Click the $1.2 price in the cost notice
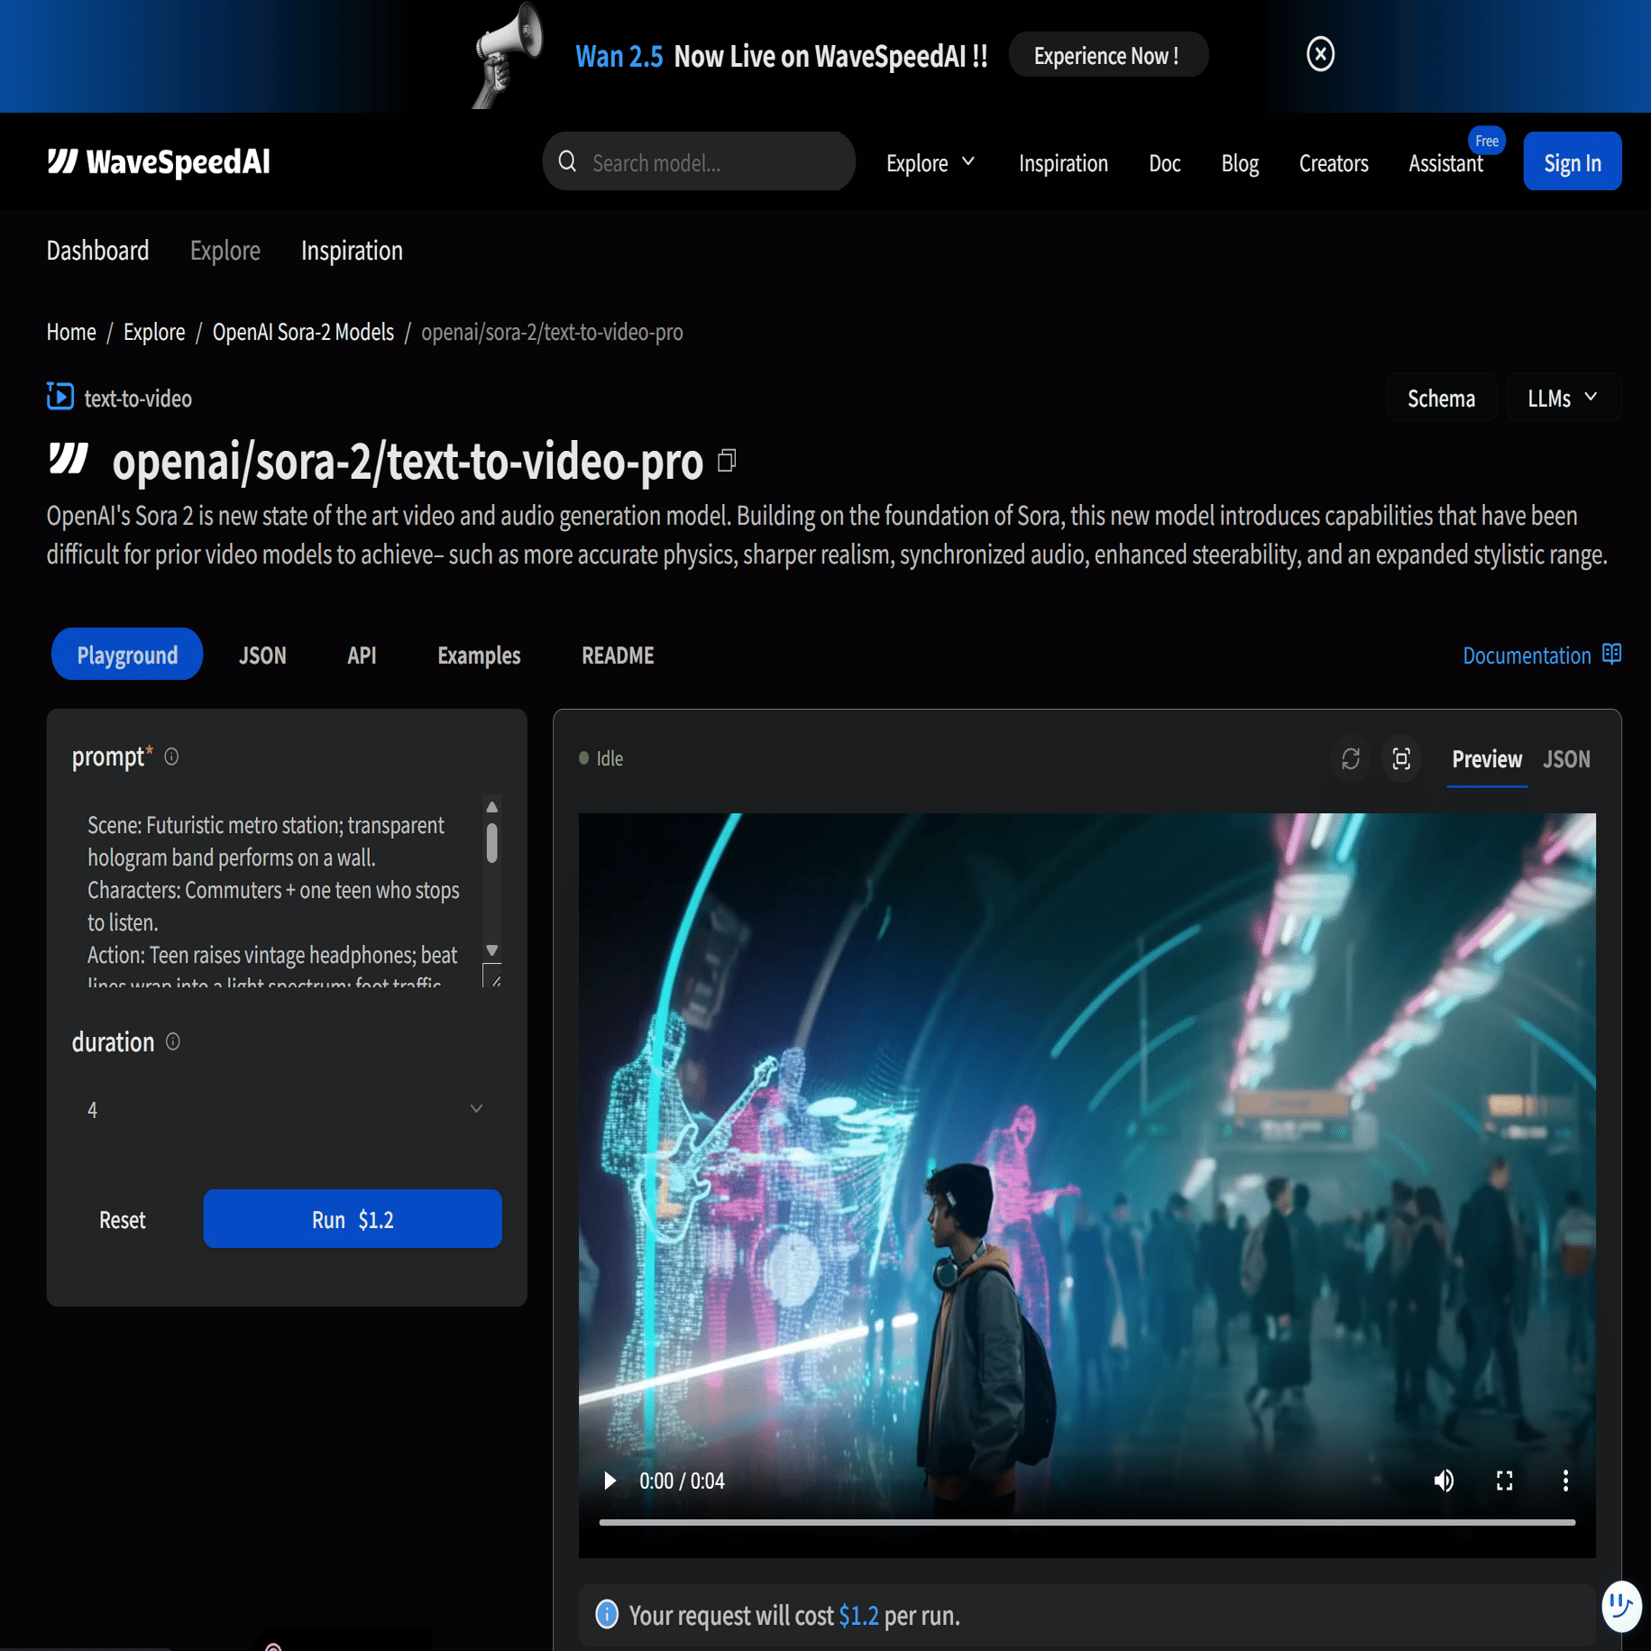1651x1651 pixels. (x=858, y=1615)
